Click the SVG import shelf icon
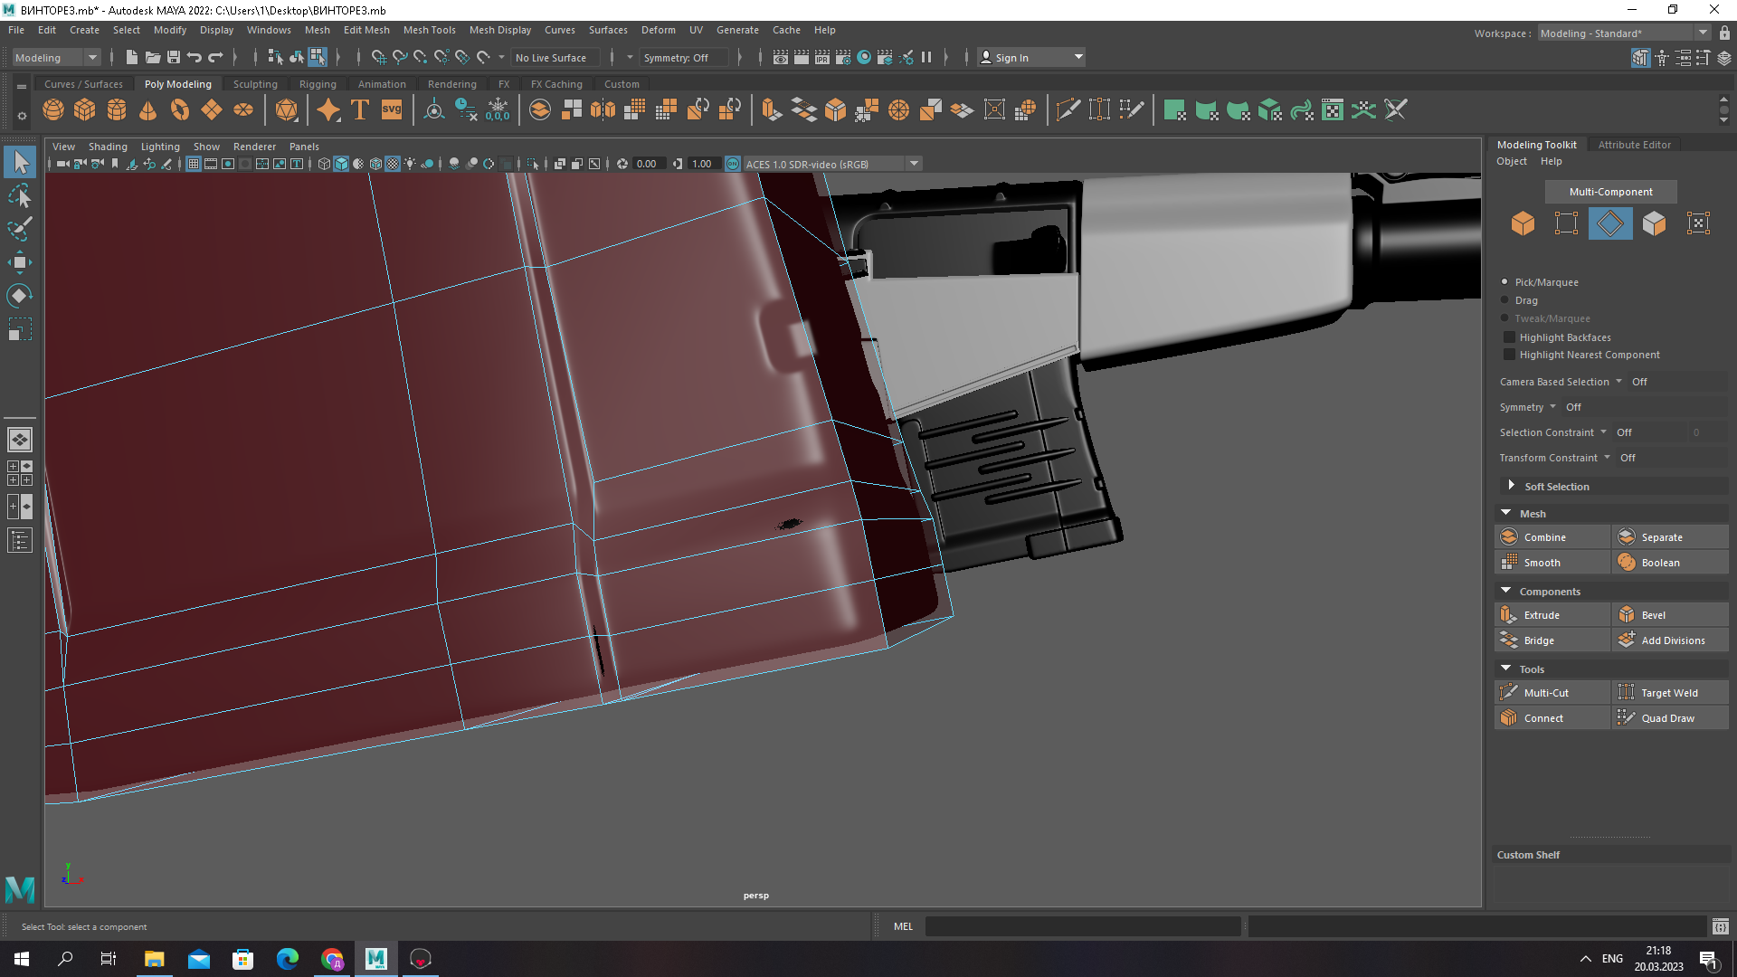The width and height of the screenshot is (1737, 977). click(391, 110)
